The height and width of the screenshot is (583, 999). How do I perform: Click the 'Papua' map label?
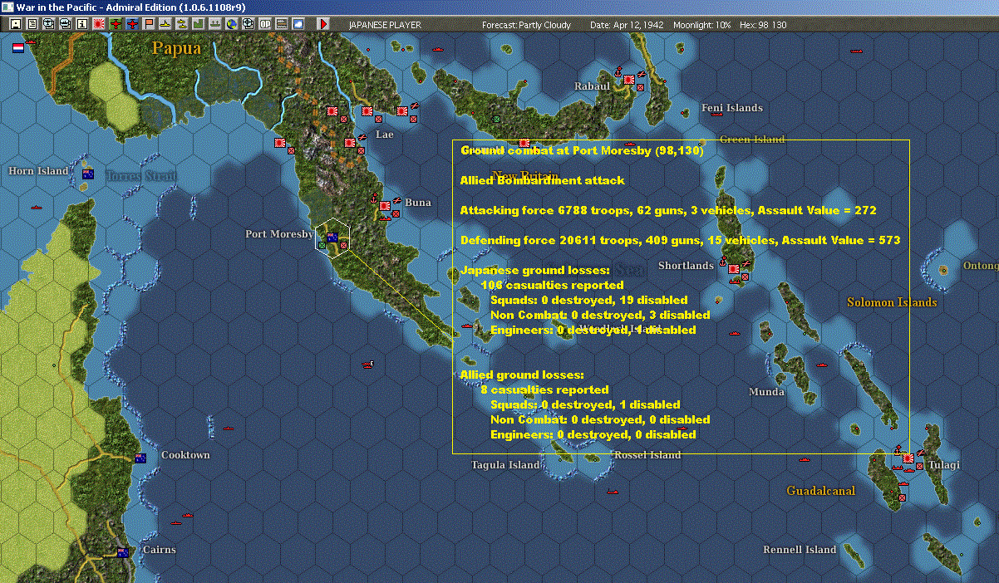pos(176,48)
